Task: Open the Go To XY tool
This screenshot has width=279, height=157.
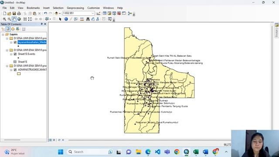Action: (x=98, y=19)
